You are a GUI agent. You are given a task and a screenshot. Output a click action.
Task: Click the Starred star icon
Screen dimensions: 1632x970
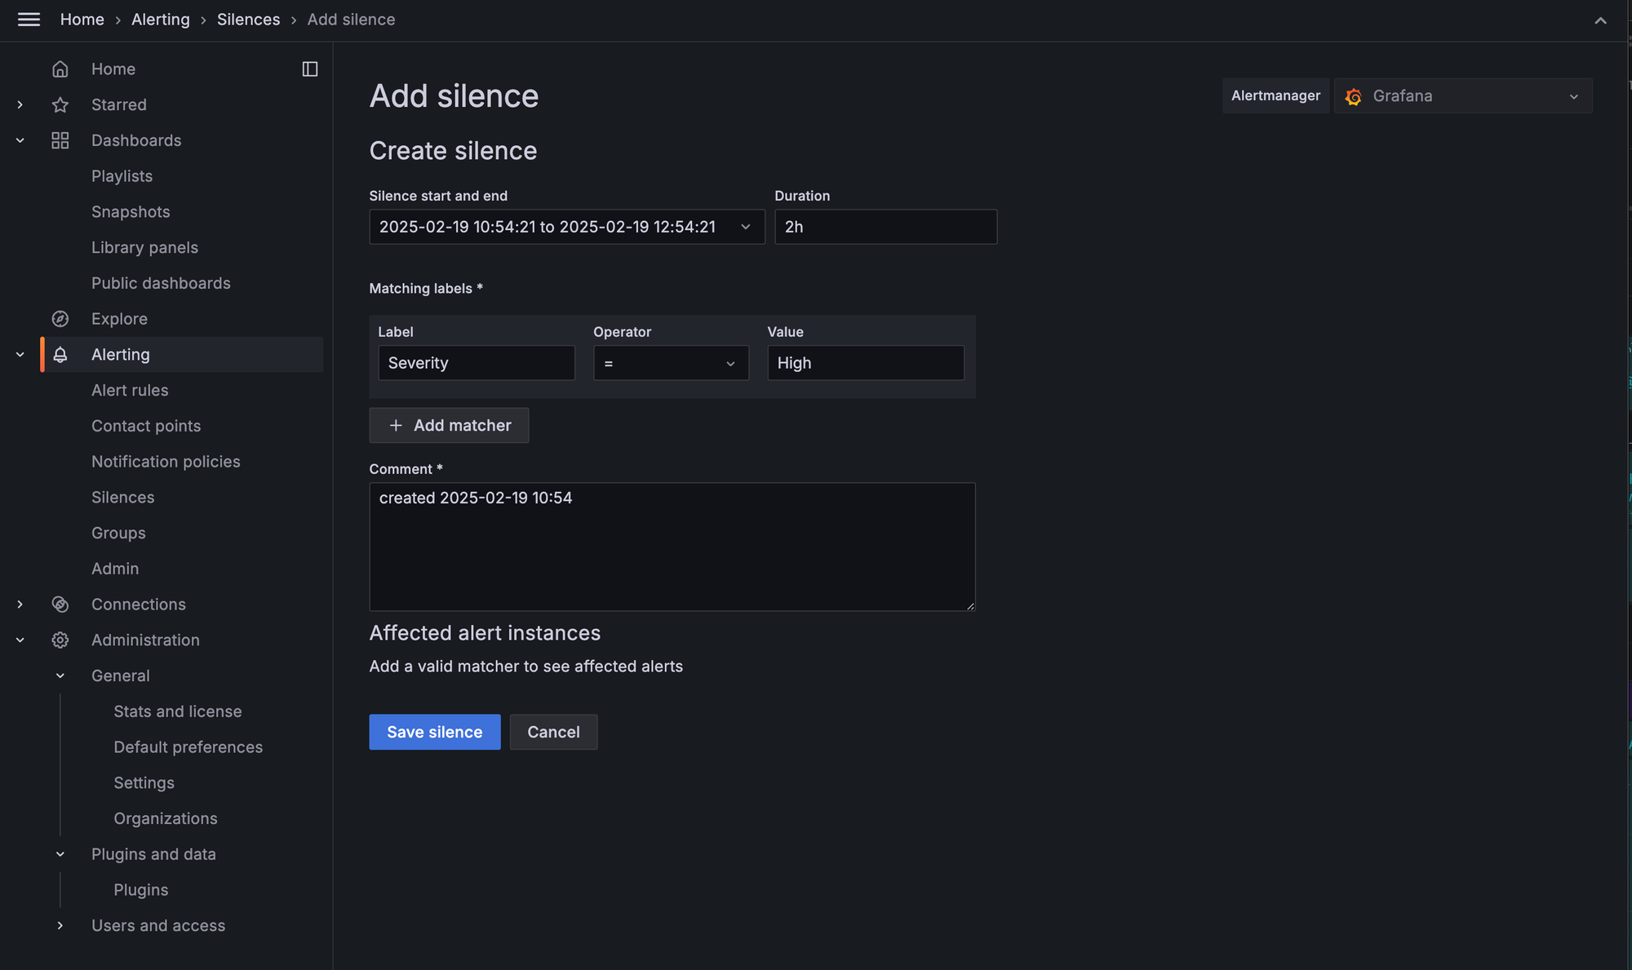[60, 104]
